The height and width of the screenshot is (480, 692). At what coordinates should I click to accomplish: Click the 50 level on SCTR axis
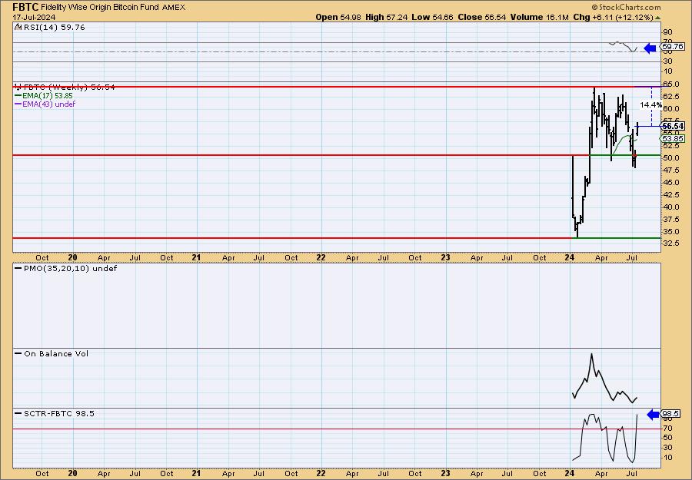click(667, 438)
